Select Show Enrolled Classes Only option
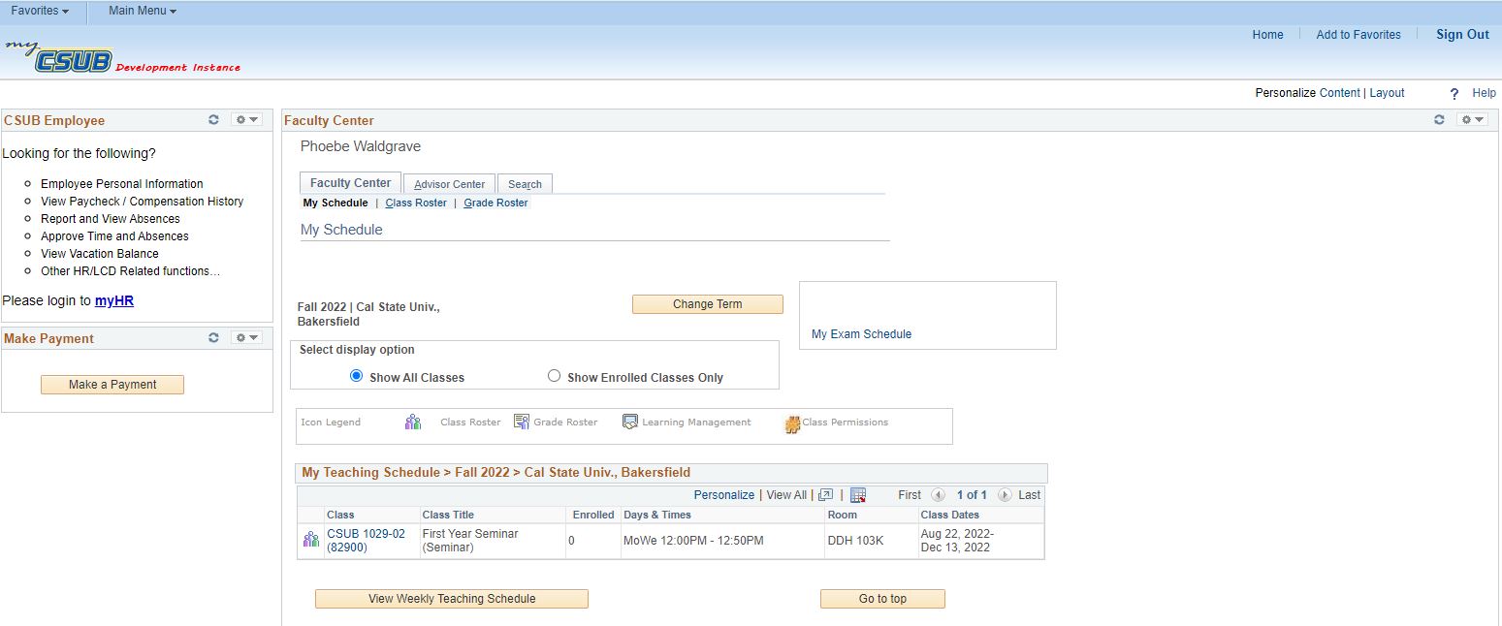The image size is (1502, 626). point(554,376)
